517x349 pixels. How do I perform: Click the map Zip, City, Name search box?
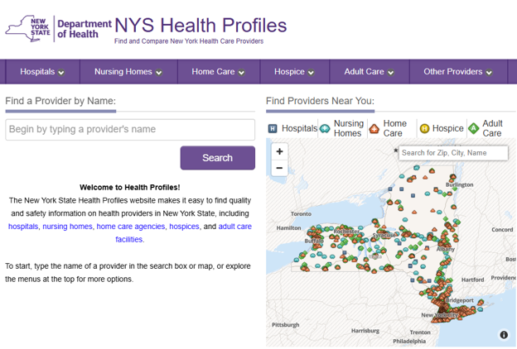pyautogui.click(x=453, y=153)
